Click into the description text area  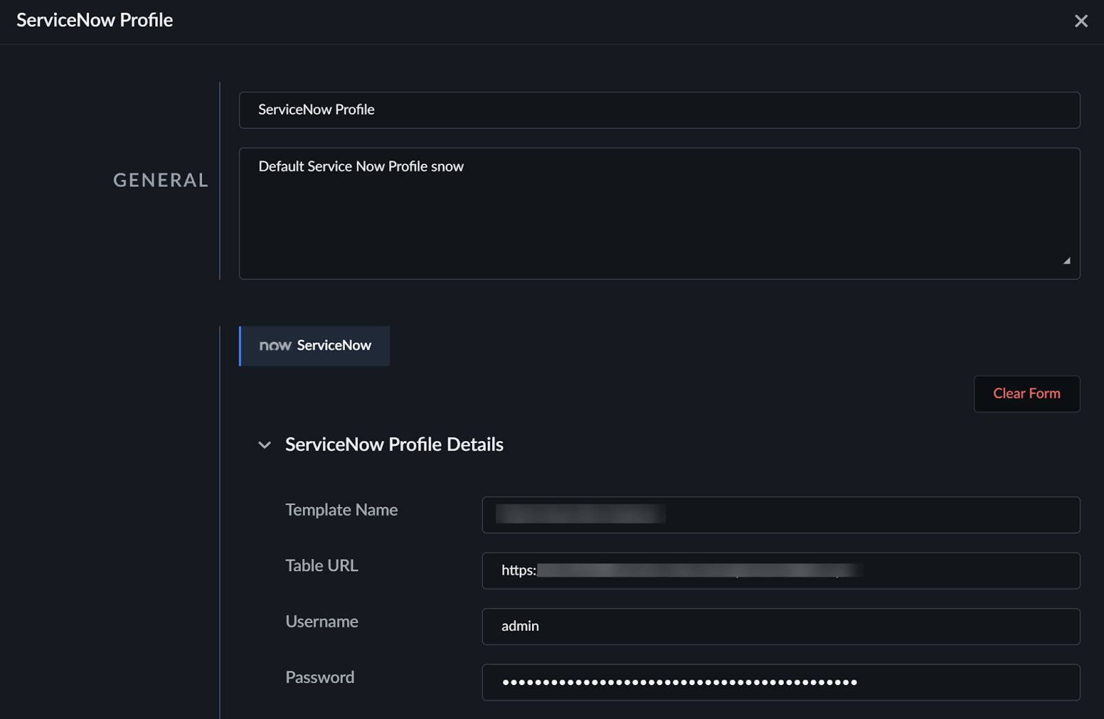[659, 213]
